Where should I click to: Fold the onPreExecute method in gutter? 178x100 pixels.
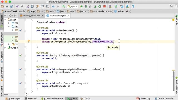pos(25,31)
